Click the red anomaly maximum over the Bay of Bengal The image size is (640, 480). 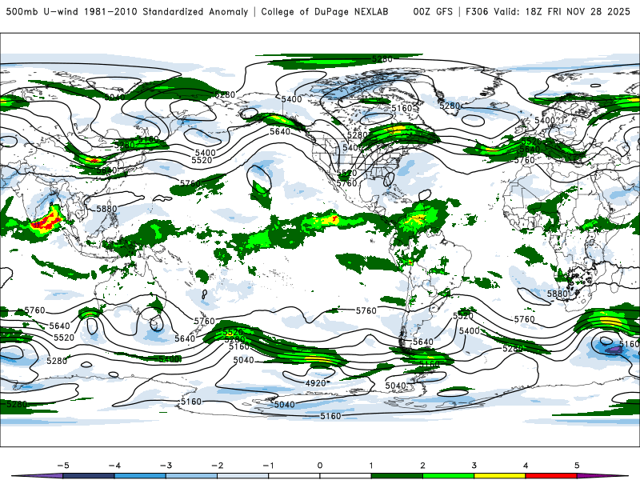point(46,222)
